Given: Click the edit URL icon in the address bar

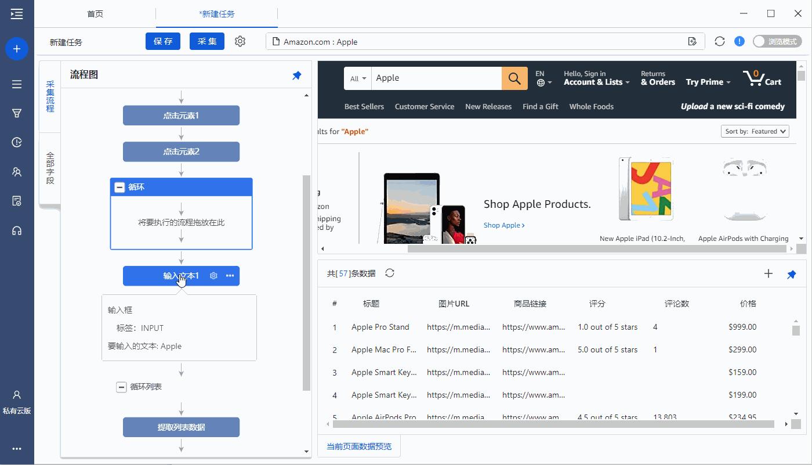Looking at the screenshot, I should (692, 41).
